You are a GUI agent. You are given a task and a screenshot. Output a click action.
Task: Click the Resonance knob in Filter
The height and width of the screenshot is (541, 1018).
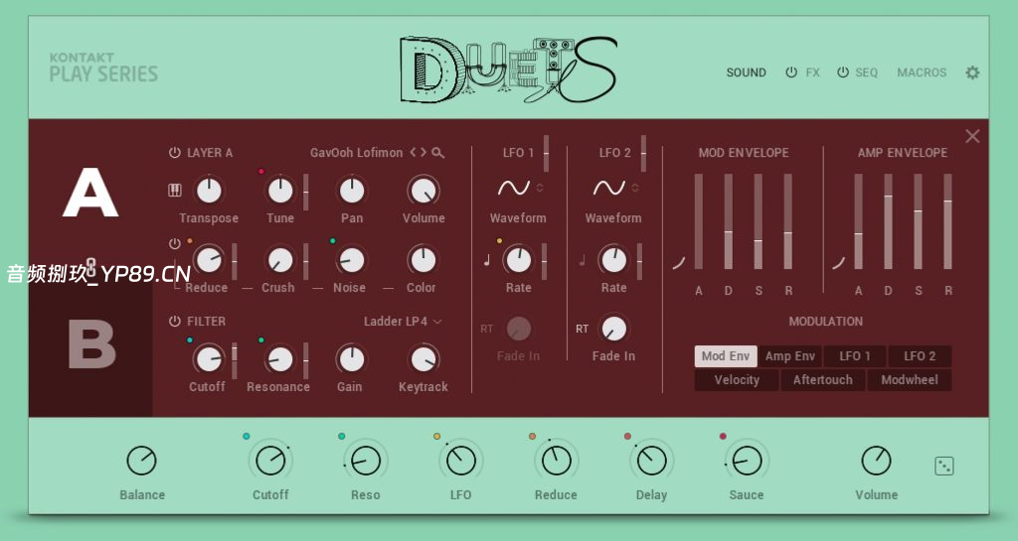280,359
